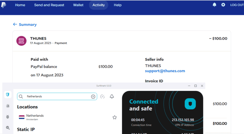
Task: Open Surfshark Antivirus bug icon
Action: click(x=8, y=117)
